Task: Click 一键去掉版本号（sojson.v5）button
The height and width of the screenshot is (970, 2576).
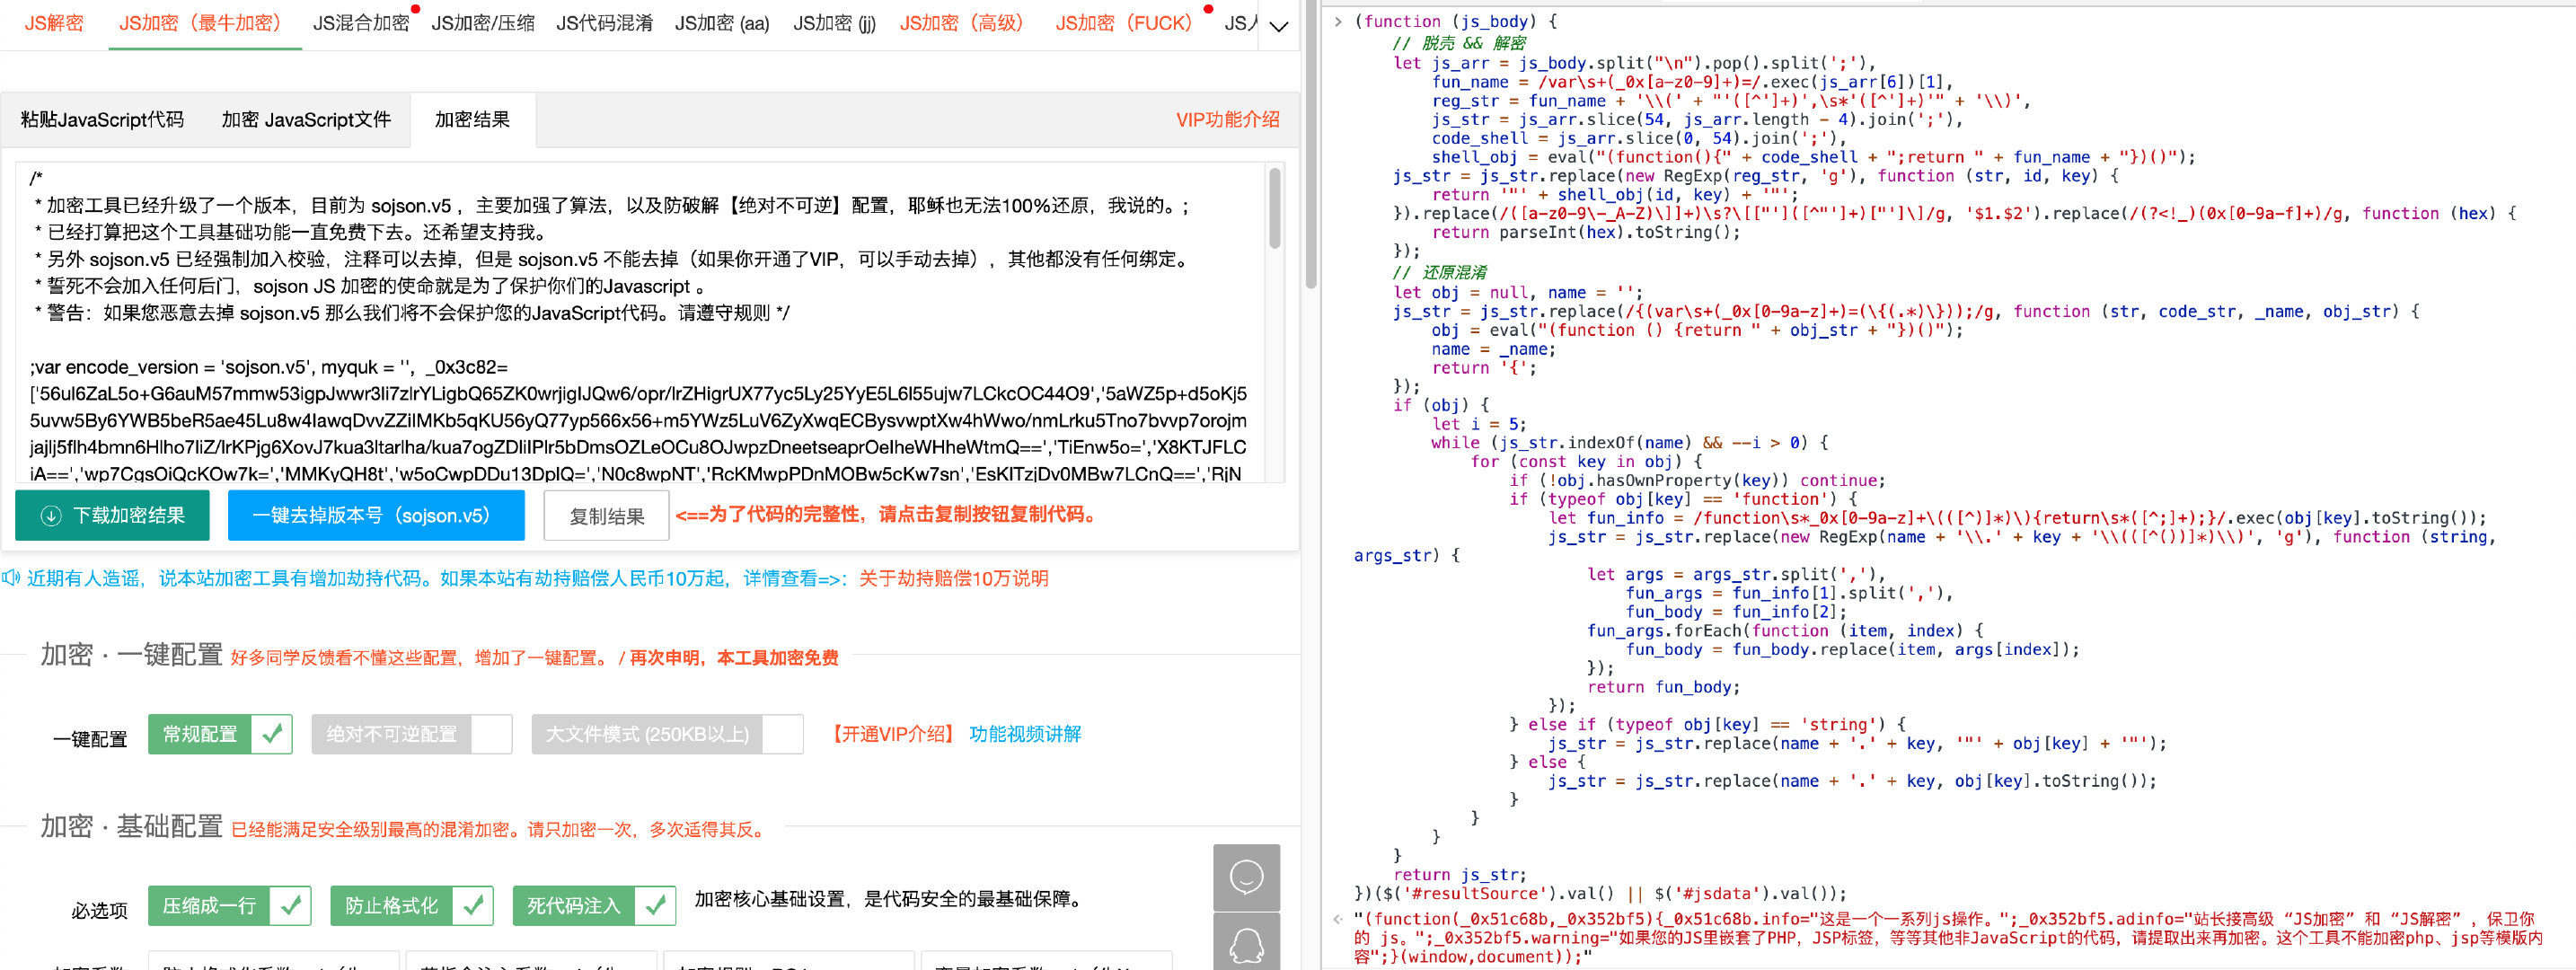Action: pos(375,516)
